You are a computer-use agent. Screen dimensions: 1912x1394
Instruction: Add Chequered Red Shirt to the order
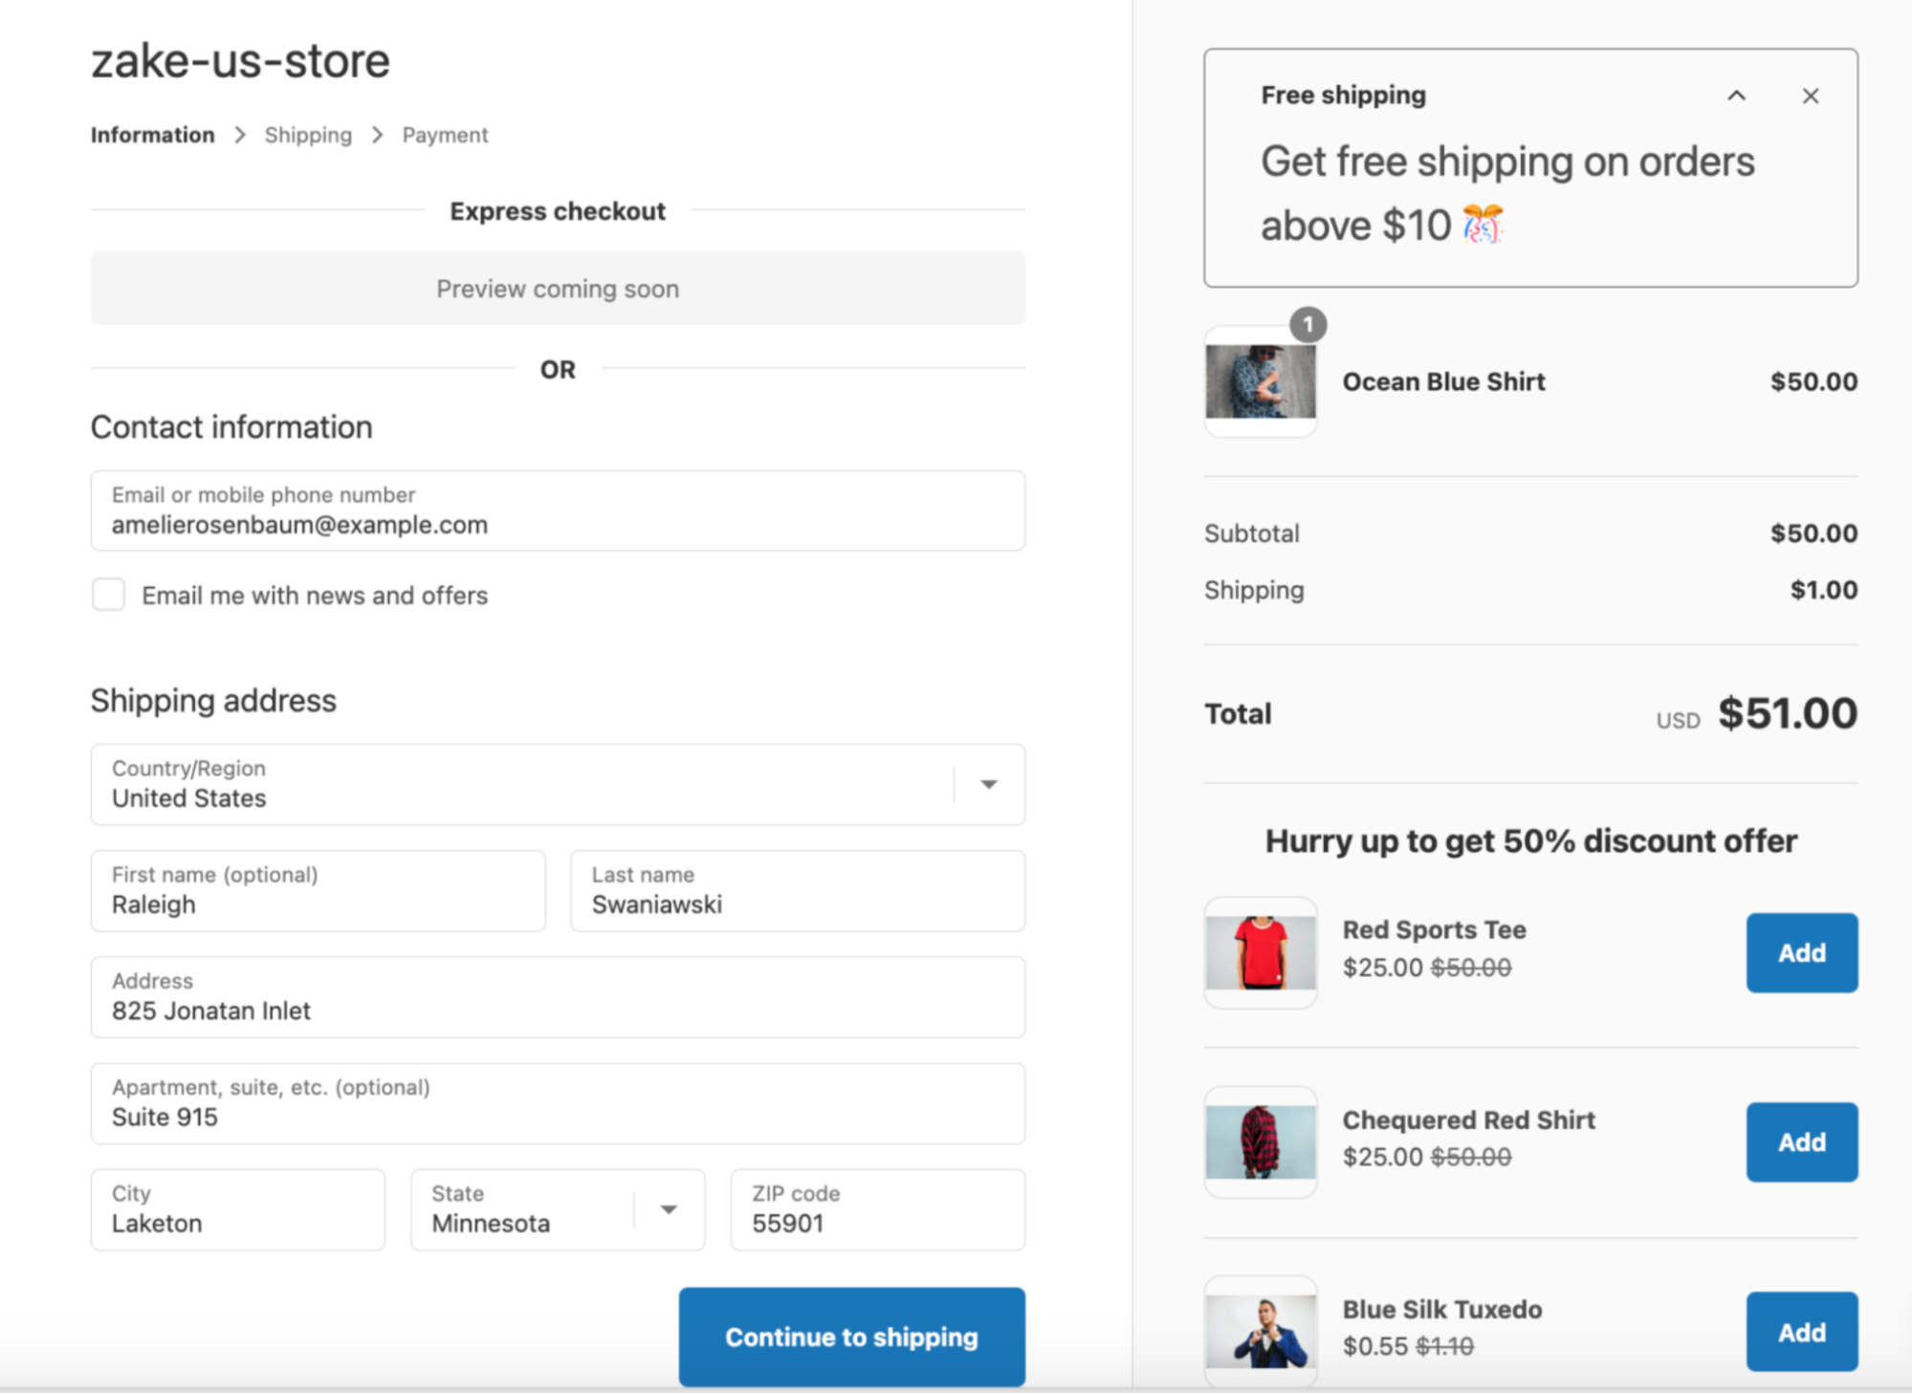(x=1801, y=1142)
